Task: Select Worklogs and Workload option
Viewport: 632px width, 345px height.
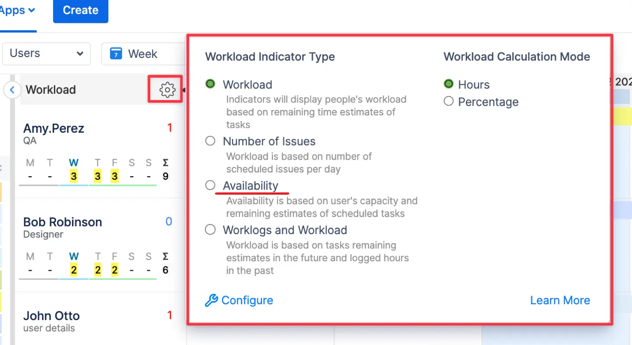Action: point(210,229)
